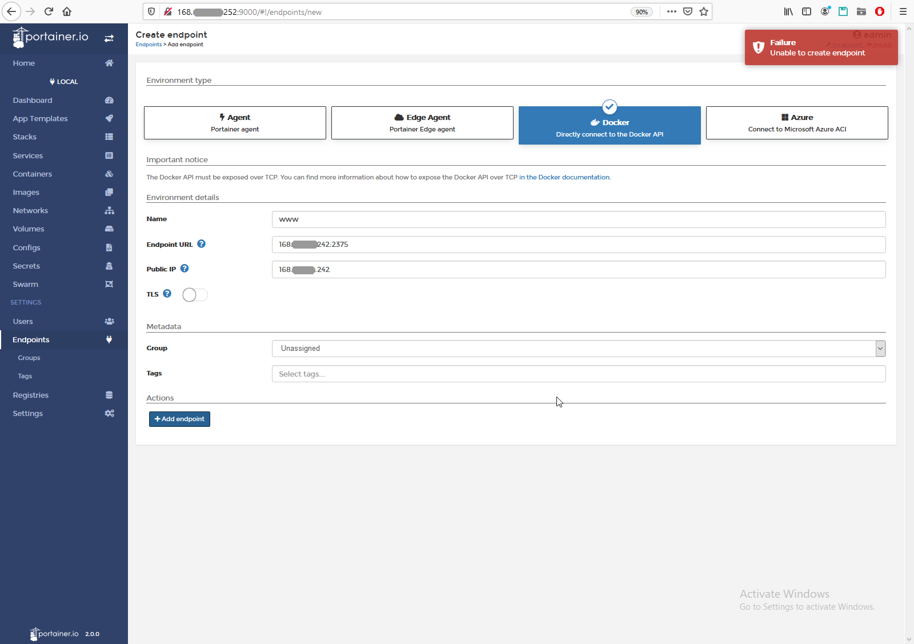Open the page actions ellipsis menu
The width and height of the screenshot is (914, 644).
click(x=672, y=11)
